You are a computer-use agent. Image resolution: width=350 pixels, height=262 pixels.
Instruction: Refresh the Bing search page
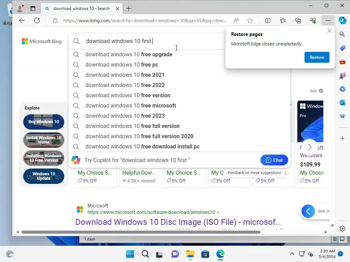tap(37, 20)
